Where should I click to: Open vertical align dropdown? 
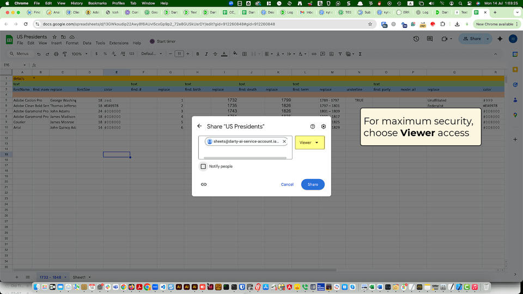click(279, 54)
